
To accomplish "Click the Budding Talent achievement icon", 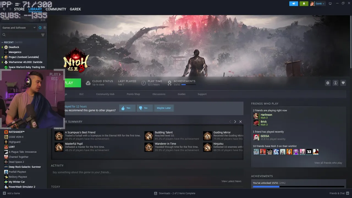I will click(x=149, y=136).
